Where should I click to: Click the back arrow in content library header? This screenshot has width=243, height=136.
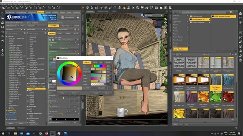(x=174, y=12)
